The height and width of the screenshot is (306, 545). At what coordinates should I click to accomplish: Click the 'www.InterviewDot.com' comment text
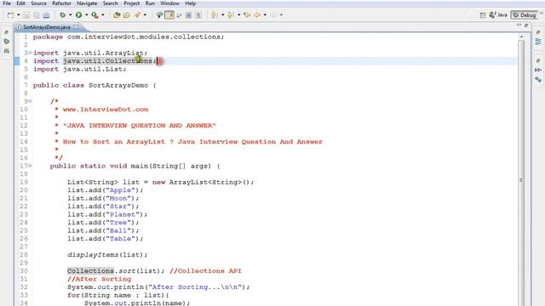[106, 110]
